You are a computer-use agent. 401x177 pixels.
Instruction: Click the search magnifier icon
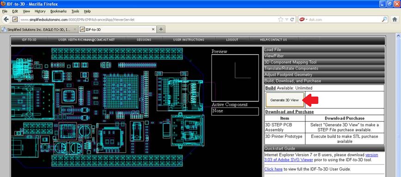[x=384, y=19]
